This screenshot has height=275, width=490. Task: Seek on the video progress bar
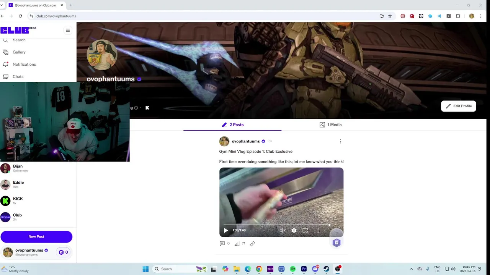click(x=281, y=225)
